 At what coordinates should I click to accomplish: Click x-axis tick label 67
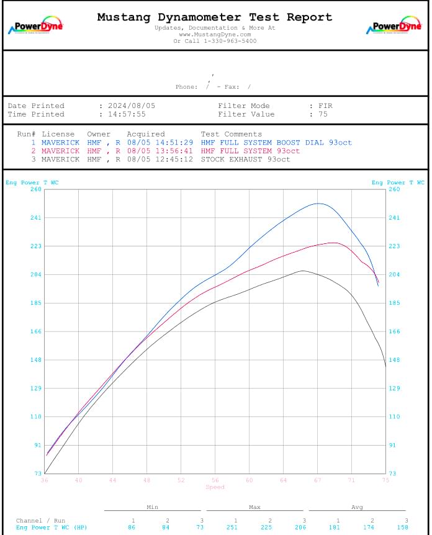318,480
